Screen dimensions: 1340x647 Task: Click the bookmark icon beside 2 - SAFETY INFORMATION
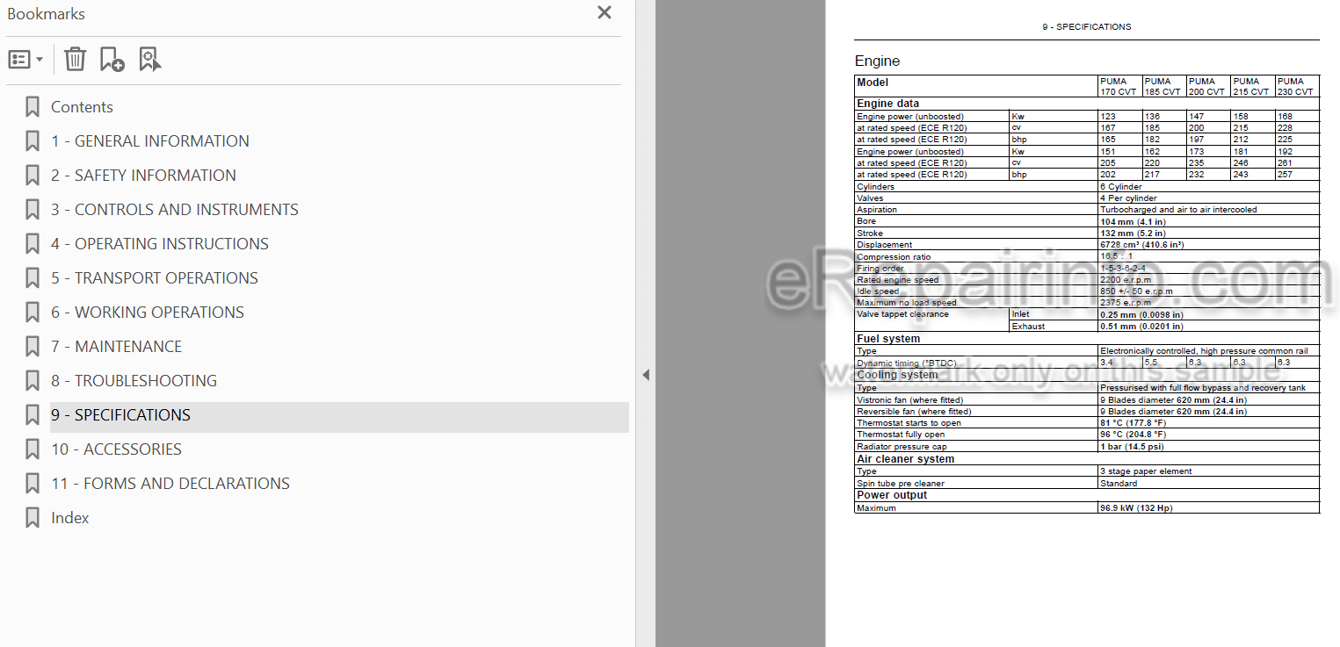click(x=33, y=176)
